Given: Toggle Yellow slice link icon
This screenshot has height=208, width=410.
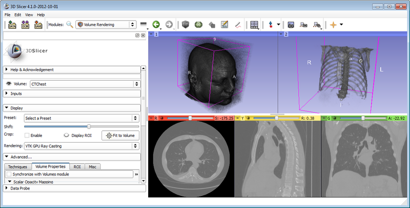Looking at the screenshot, I should point(248,118).
